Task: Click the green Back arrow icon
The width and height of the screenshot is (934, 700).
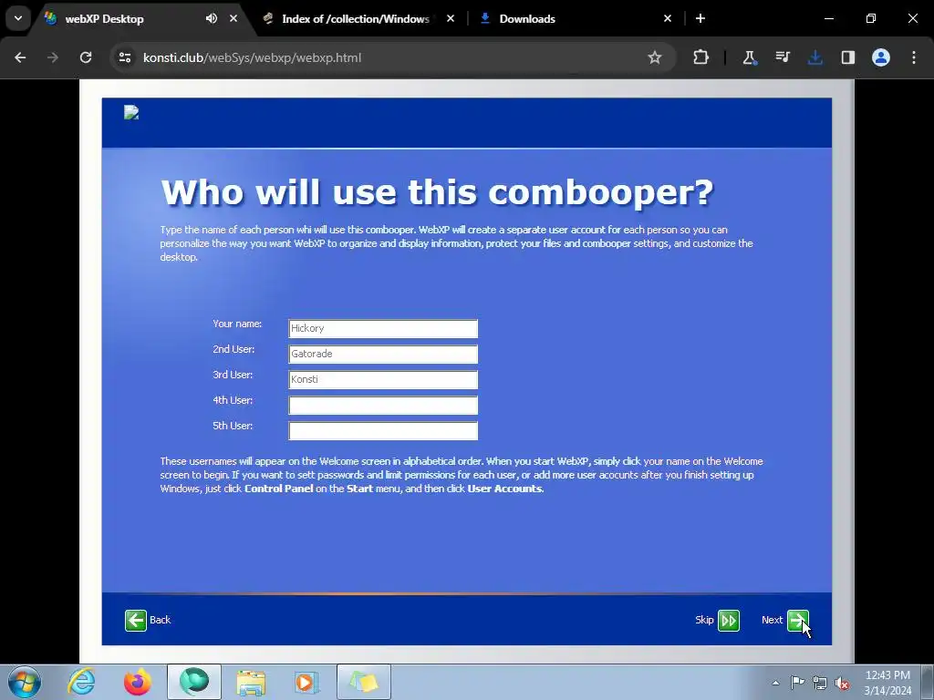Action: tap(136, 620)
